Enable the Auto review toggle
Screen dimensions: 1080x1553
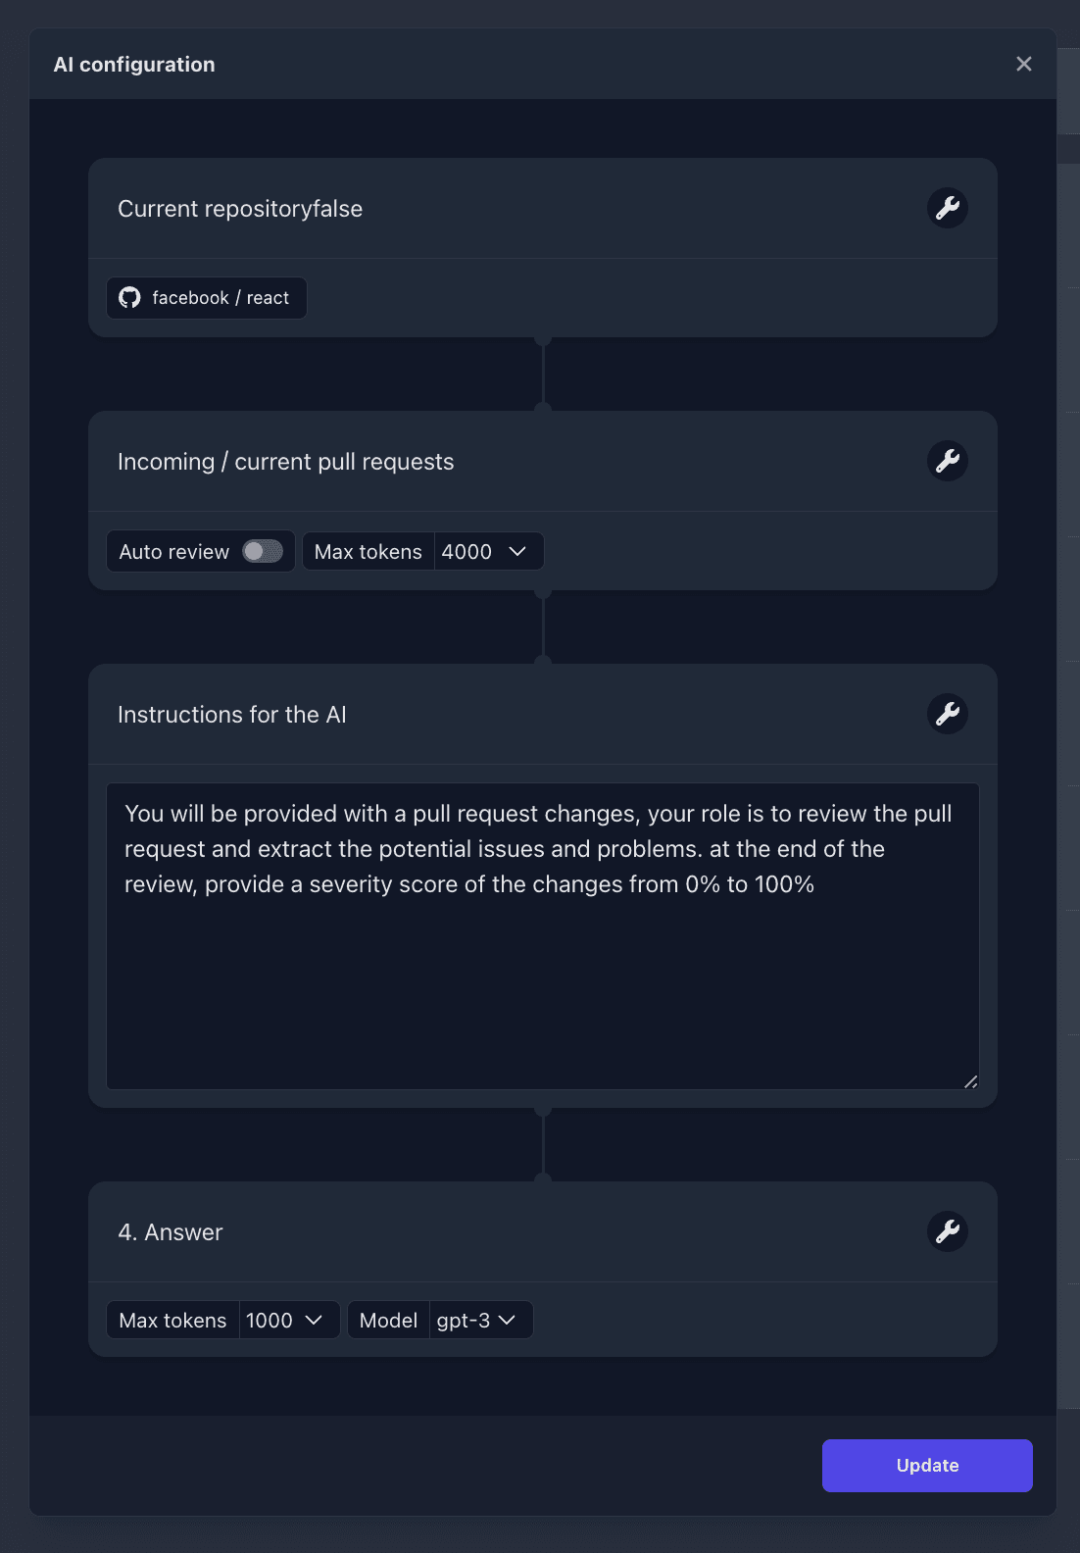click(263, 551)
